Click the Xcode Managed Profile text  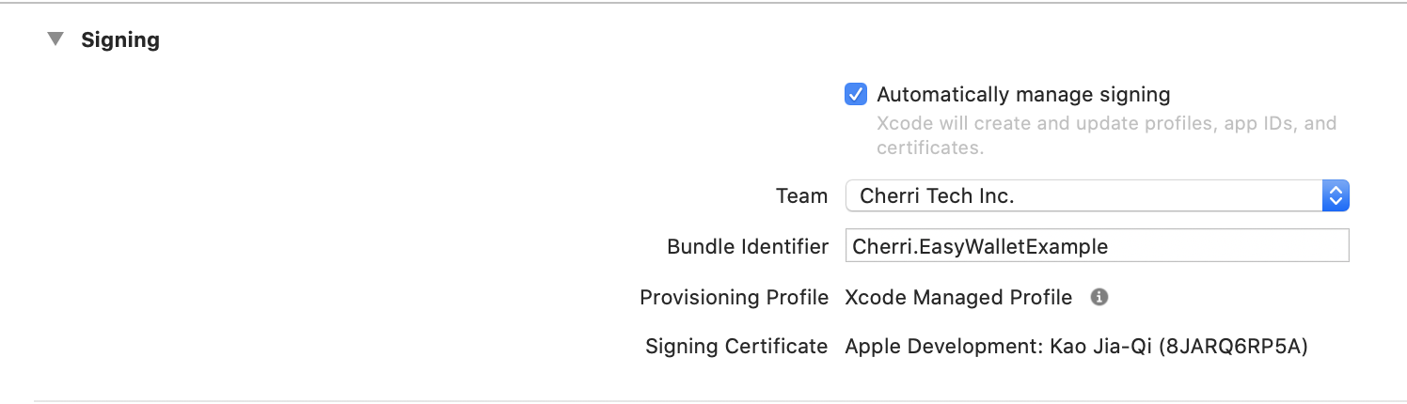[x=958, y=298]
